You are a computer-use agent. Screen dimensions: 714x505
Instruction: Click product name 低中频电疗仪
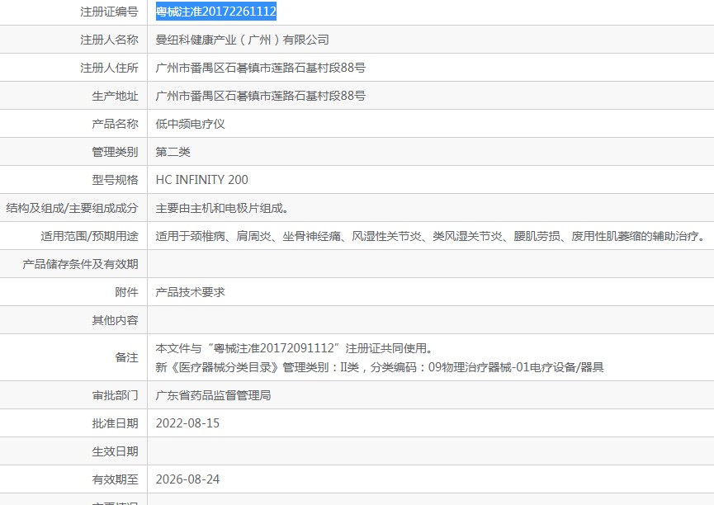(191, 124)
